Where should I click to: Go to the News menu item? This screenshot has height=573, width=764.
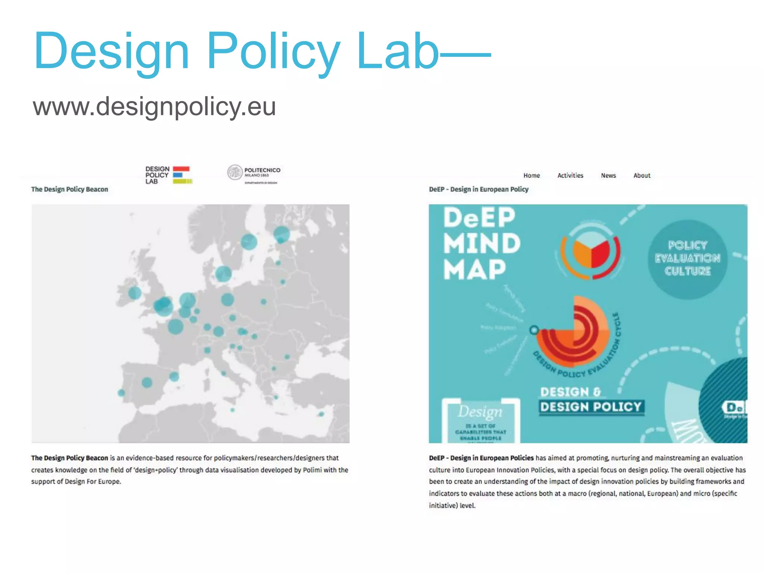click(608, 175)
